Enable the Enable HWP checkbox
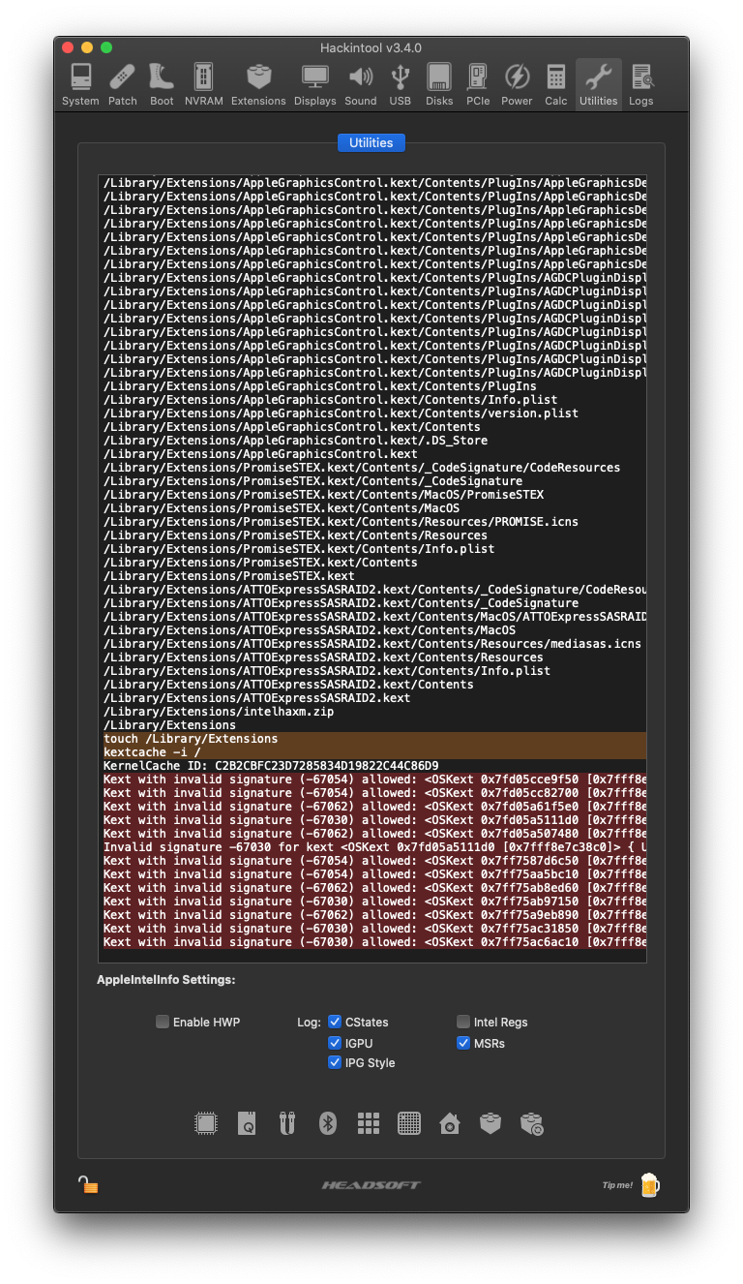Viewport: 743px width, 1284px height. click(x=163, y=1022)
